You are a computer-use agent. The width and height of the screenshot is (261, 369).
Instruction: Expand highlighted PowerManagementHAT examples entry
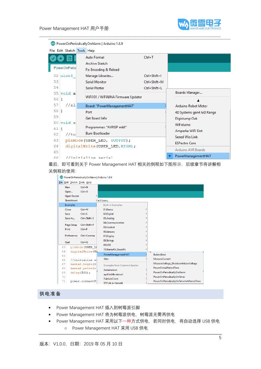click(122, 255)
